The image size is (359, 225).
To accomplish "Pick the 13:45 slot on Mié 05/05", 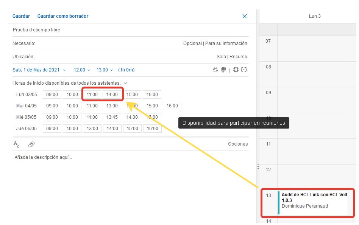I will click(112, 117).
